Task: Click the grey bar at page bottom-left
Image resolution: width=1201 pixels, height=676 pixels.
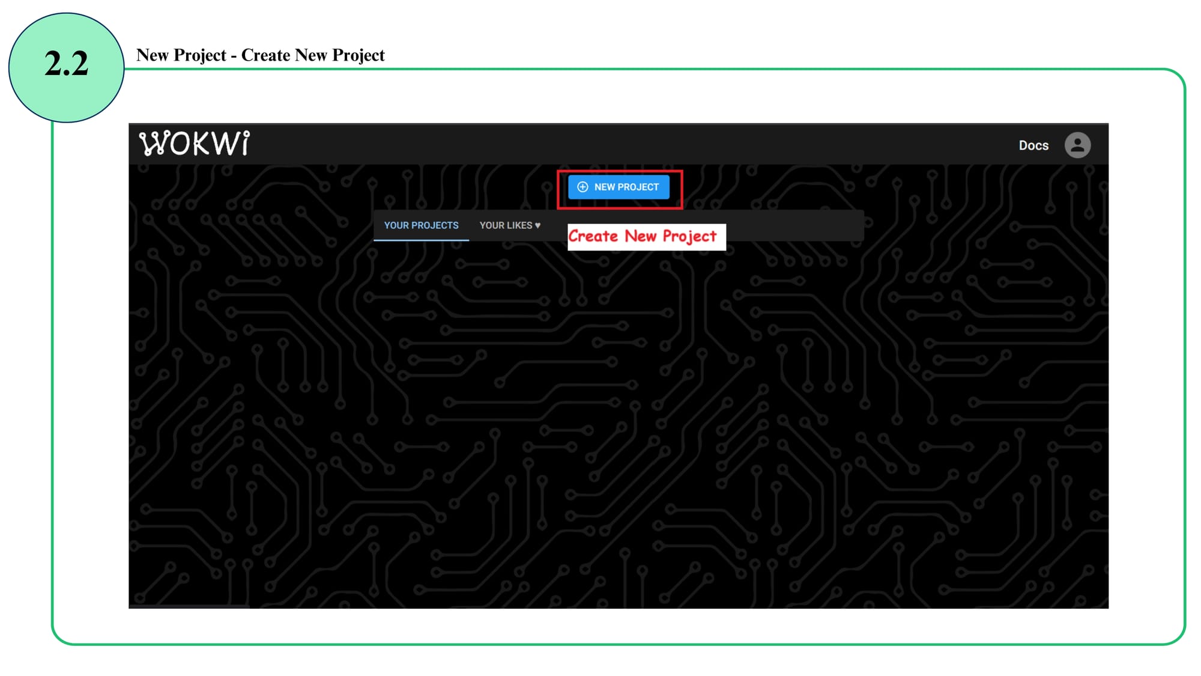Action: coord(189,606)
